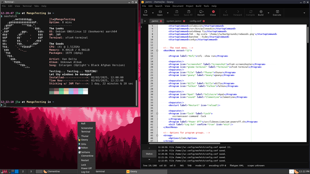This screenshot has width=310, height=174.
Task: Open the Geany File menu
Action: coord(144,6)
